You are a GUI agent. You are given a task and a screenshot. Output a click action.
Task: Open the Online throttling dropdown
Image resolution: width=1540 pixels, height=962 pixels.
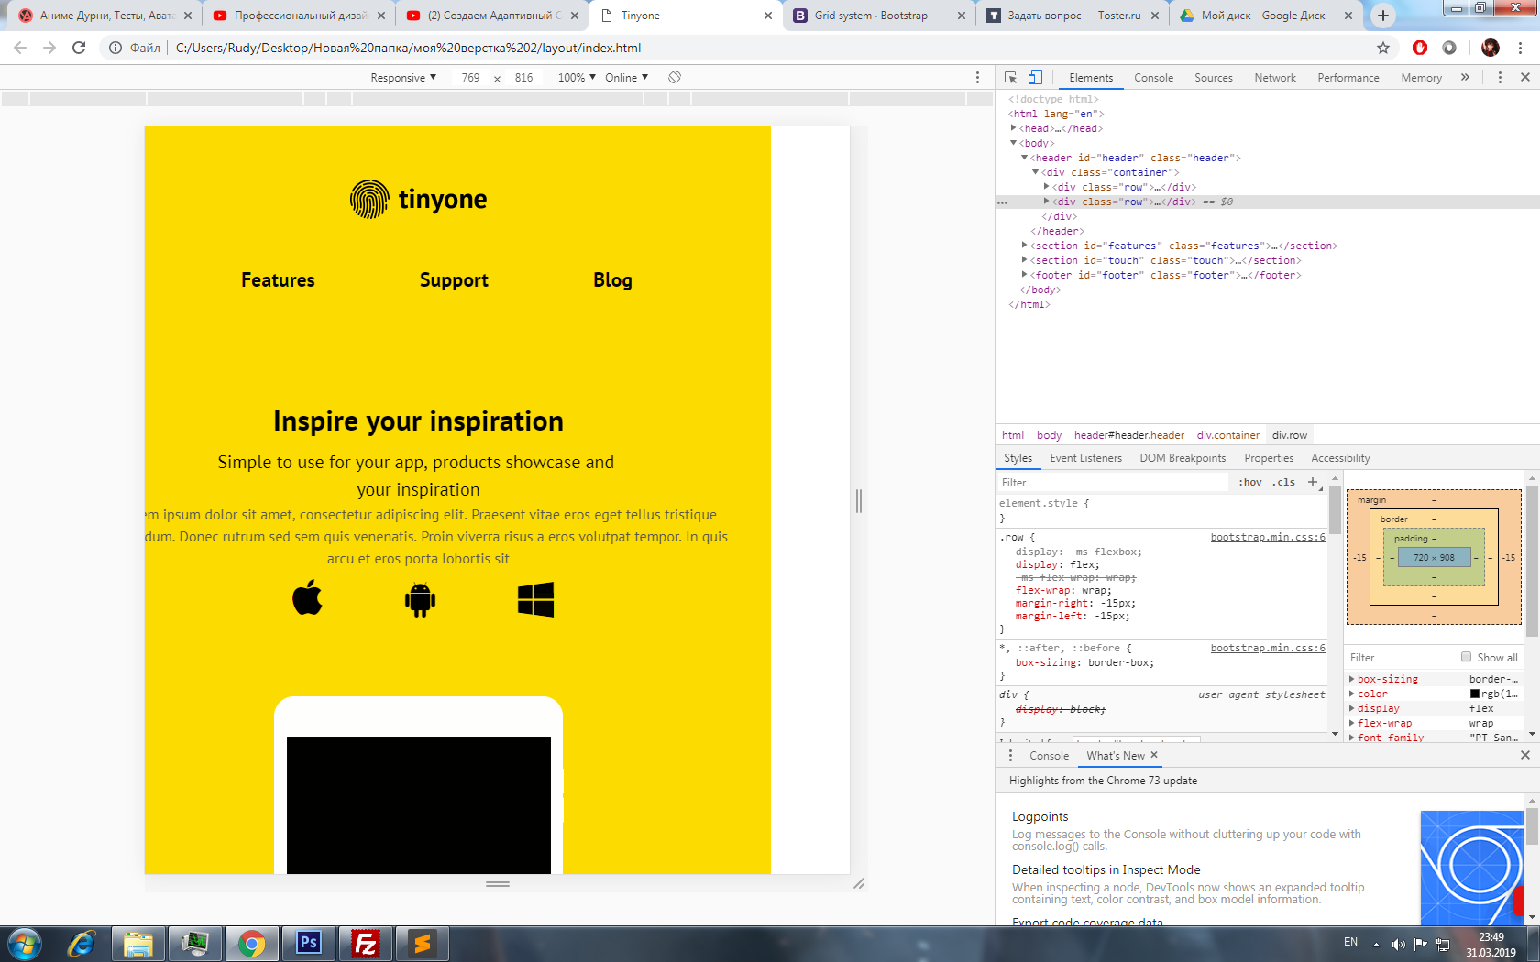click(626, 78)
